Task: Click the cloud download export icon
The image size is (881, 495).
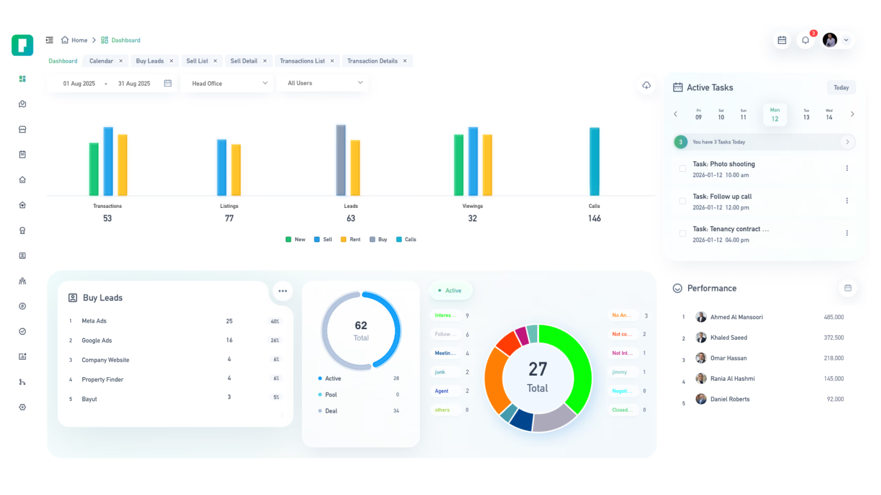Action: [x=647, y=85]
